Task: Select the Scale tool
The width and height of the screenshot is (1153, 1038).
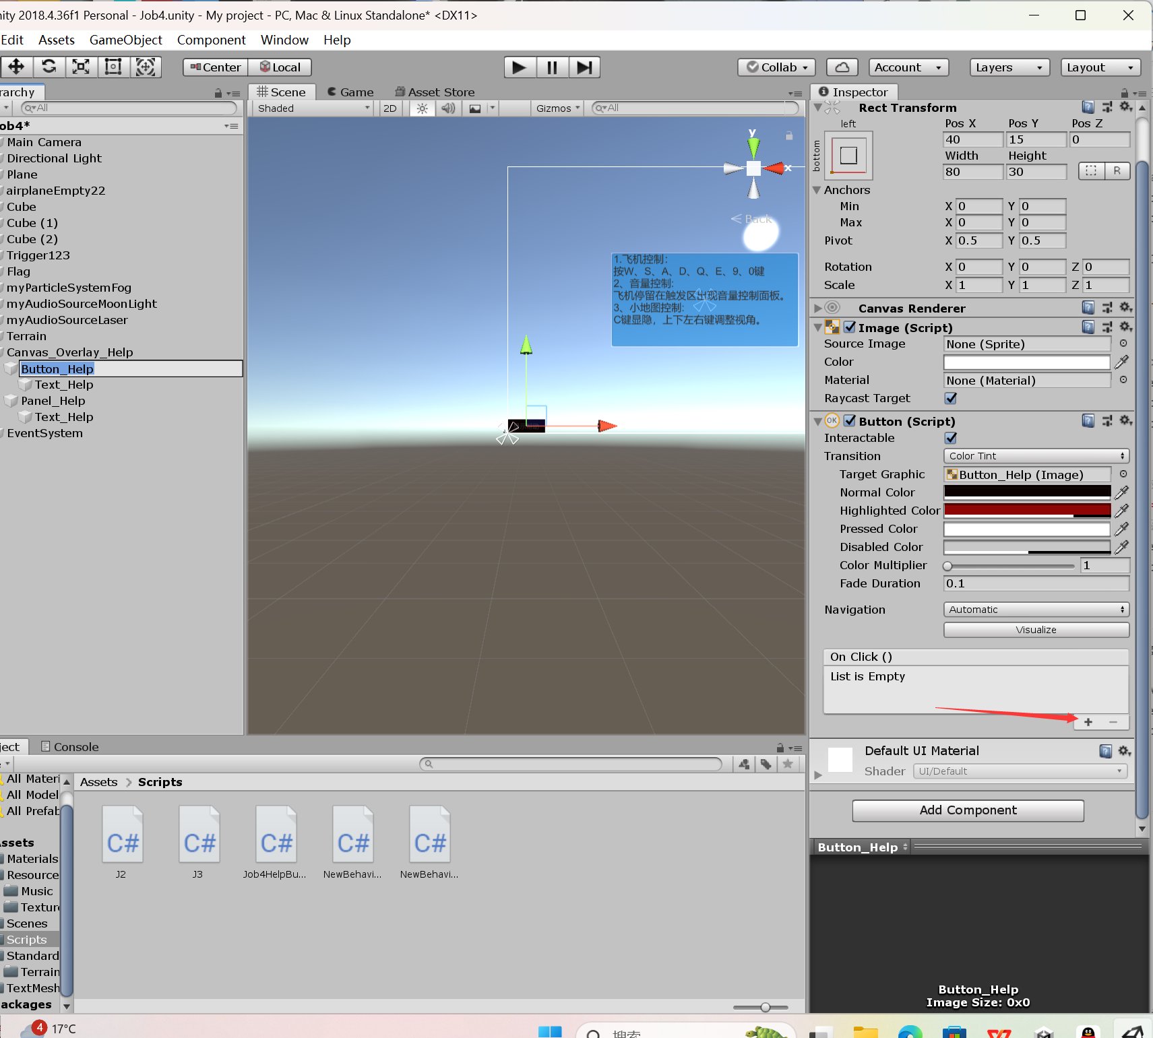Action: tap(81, 67)
